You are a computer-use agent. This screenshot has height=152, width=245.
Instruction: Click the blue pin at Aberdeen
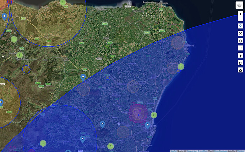[x=148, y=125]
